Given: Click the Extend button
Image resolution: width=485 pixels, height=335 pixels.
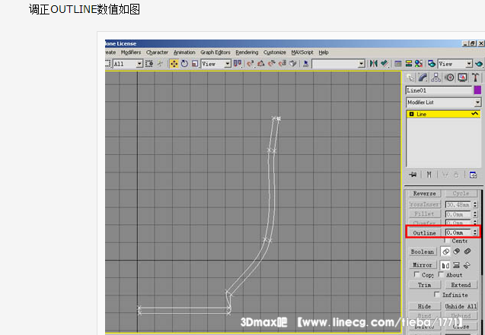Looking at the screenshot, I should (x=461, y=285).
